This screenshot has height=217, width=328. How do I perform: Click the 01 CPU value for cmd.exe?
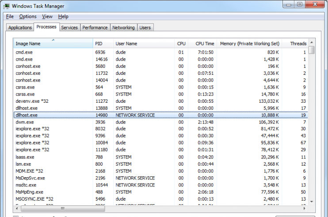[x=181, y=52]
